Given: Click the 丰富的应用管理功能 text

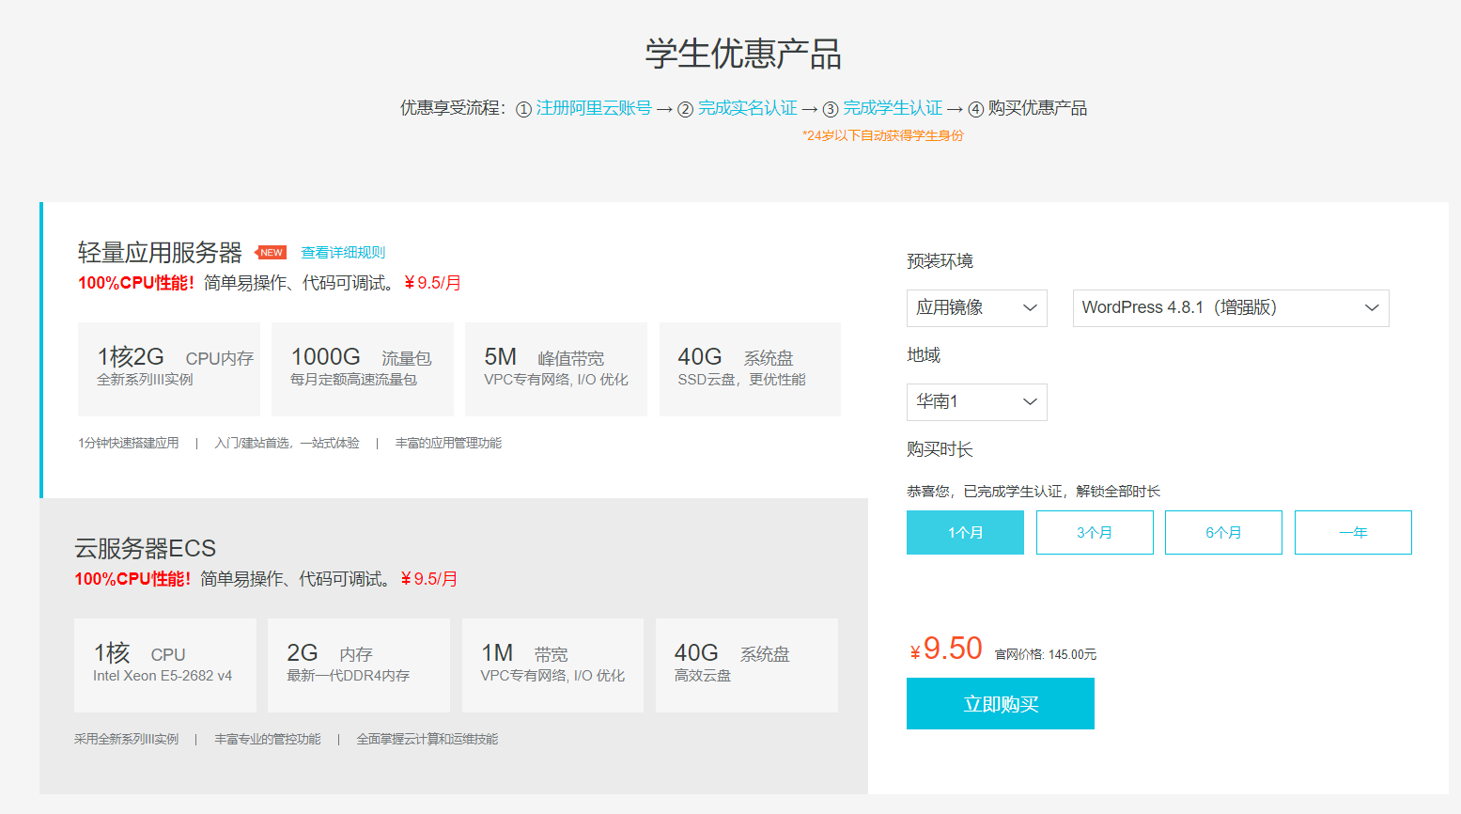Looking at the screenshot, I should tap(448, 443).
